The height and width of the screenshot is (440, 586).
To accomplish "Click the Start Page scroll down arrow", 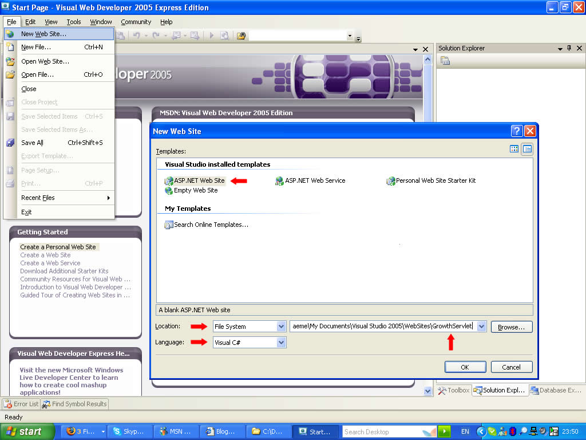I will [427, 391].
